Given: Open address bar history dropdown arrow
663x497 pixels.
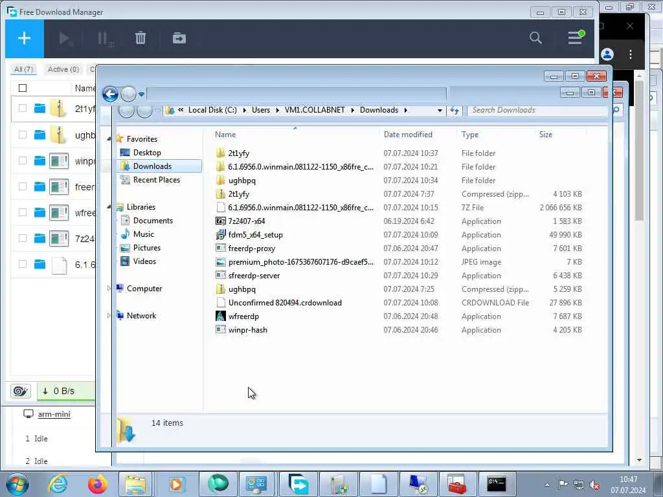Looking at the screenshot, I should click(x=440, y=110).
